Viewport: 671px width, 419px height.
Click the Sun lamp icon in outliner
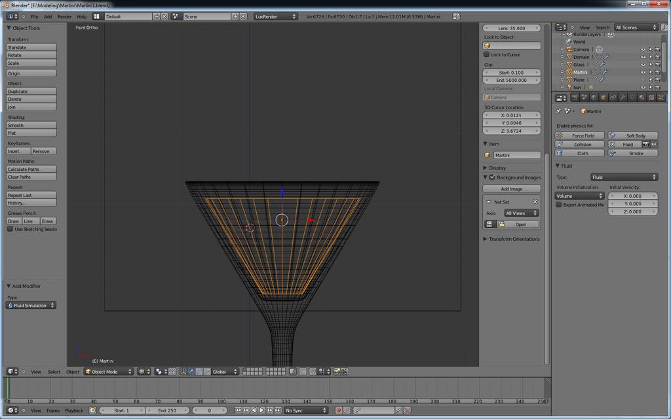[569, 87]
